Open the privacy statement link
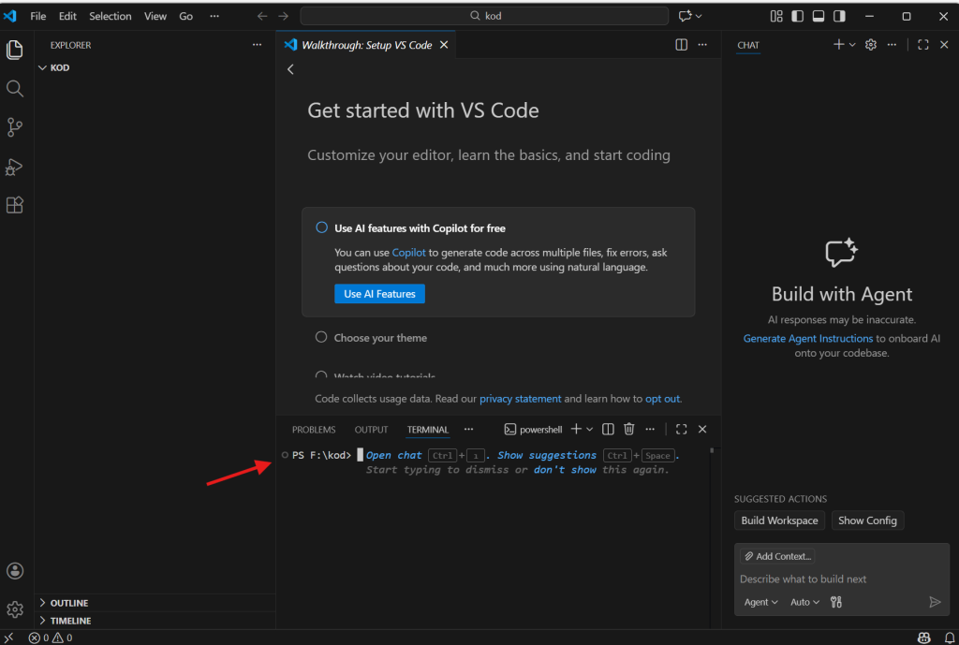Screen dimensions: 959x645 point(520,399)
